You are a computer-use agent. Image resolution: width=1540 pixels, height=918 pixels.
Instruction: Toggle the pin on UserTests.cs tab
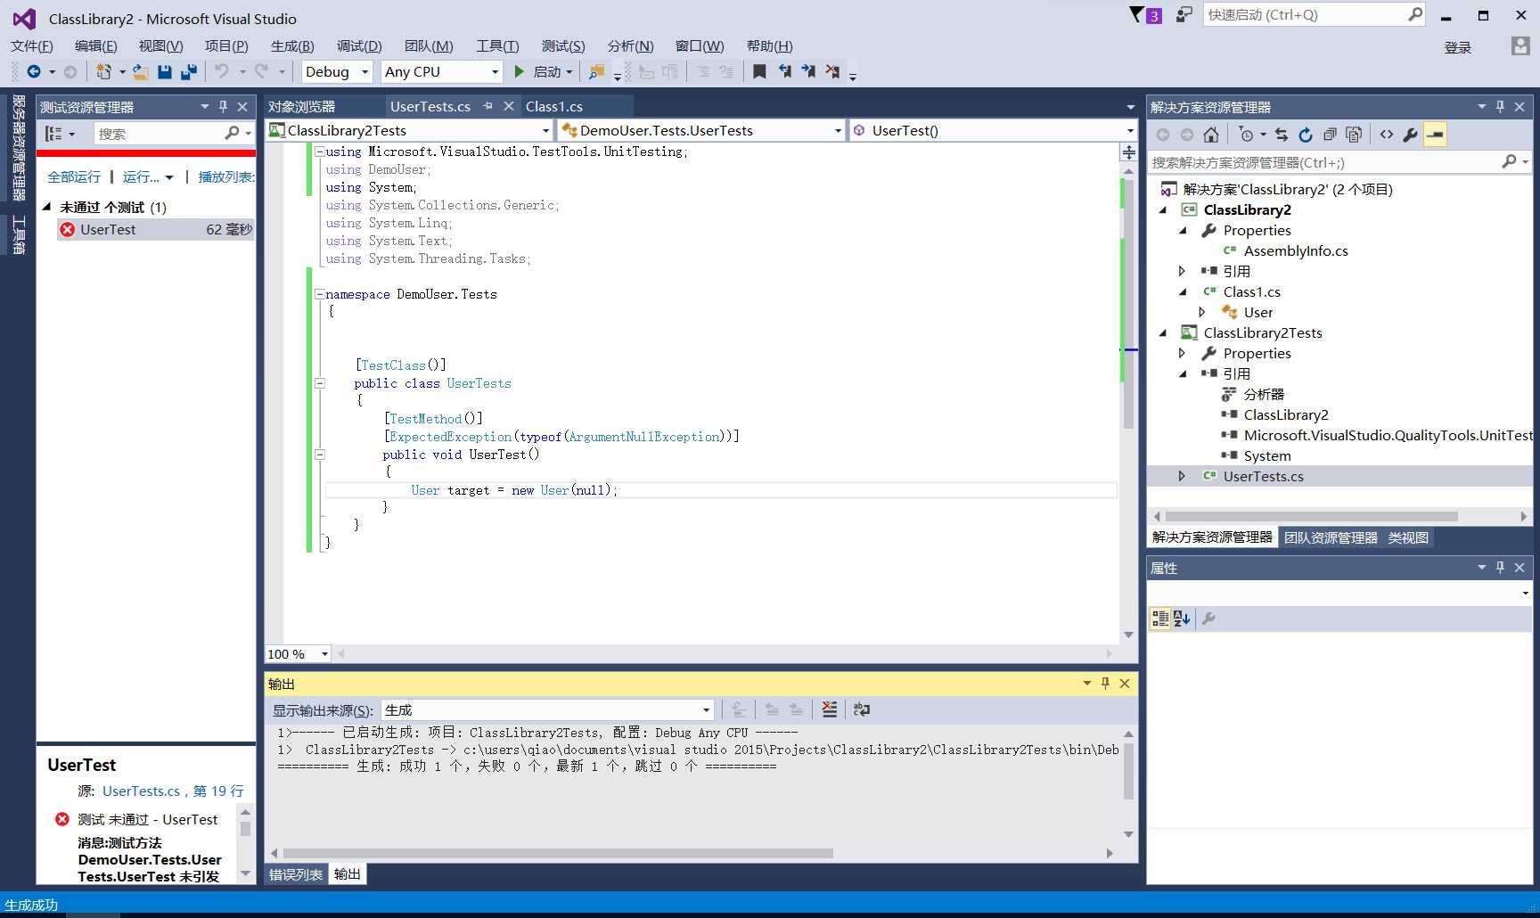click(487, 106)
